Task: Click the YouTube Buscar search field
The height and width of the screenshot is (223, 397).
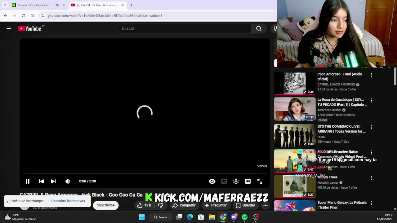Action: point(185,28)
